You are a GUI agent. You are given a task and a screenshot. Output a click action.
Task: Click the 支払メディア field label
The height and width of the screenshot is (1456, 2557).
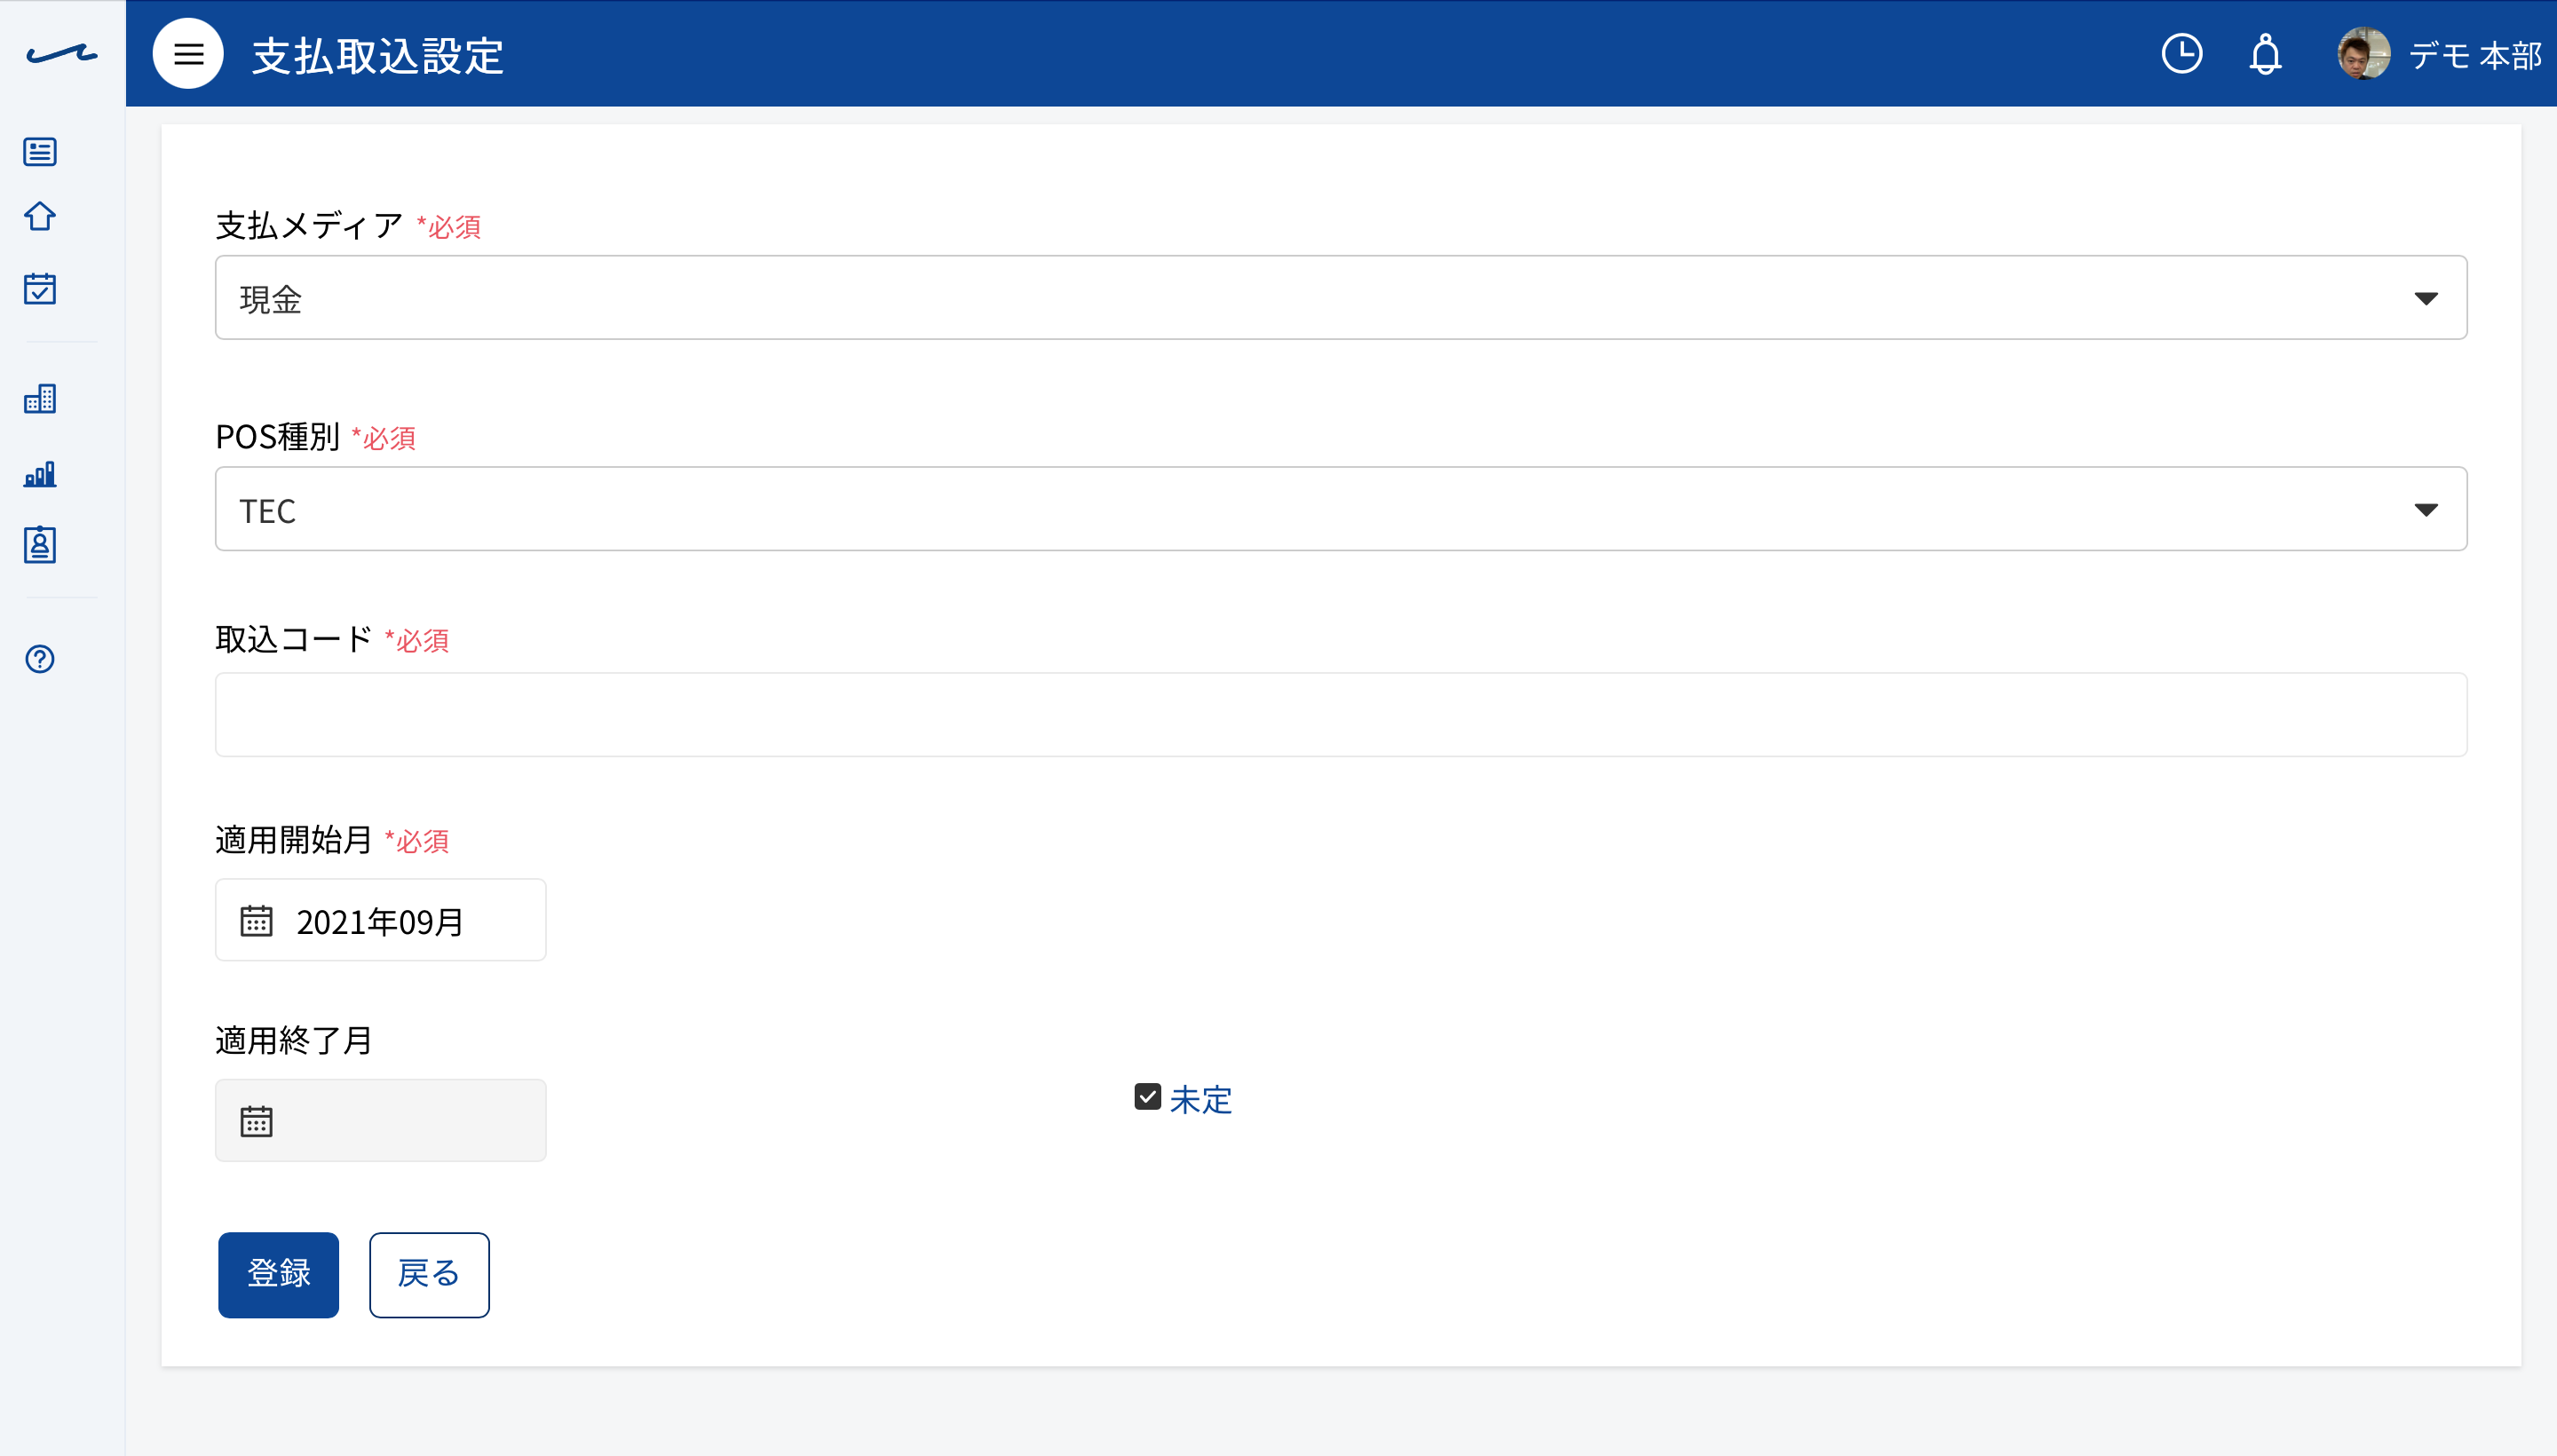pos(309,226)
